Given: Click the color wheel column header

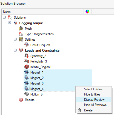Looking at the screenshot, I should 87,12.
